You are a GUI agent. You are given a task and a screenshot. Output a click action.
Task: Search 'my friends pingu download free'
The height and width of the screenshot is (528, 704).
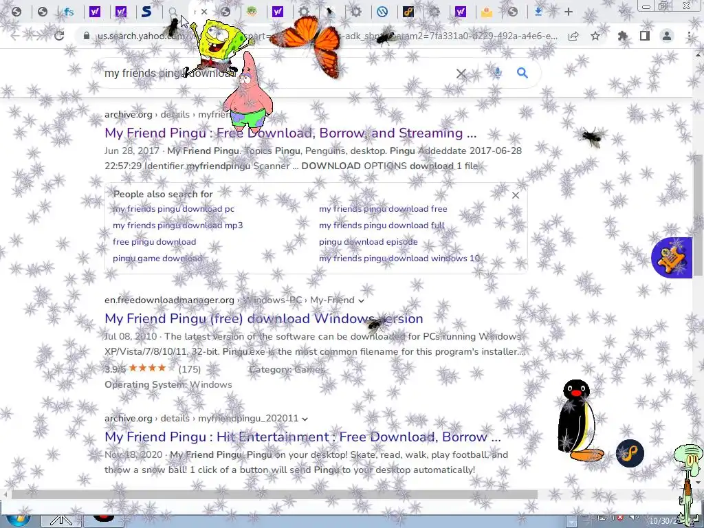pyautogui.click(x=383, y=209)
